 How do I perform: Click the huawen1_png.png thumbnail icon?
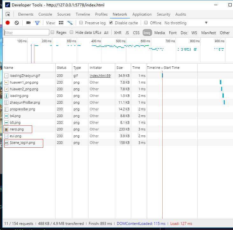point(6,82)
